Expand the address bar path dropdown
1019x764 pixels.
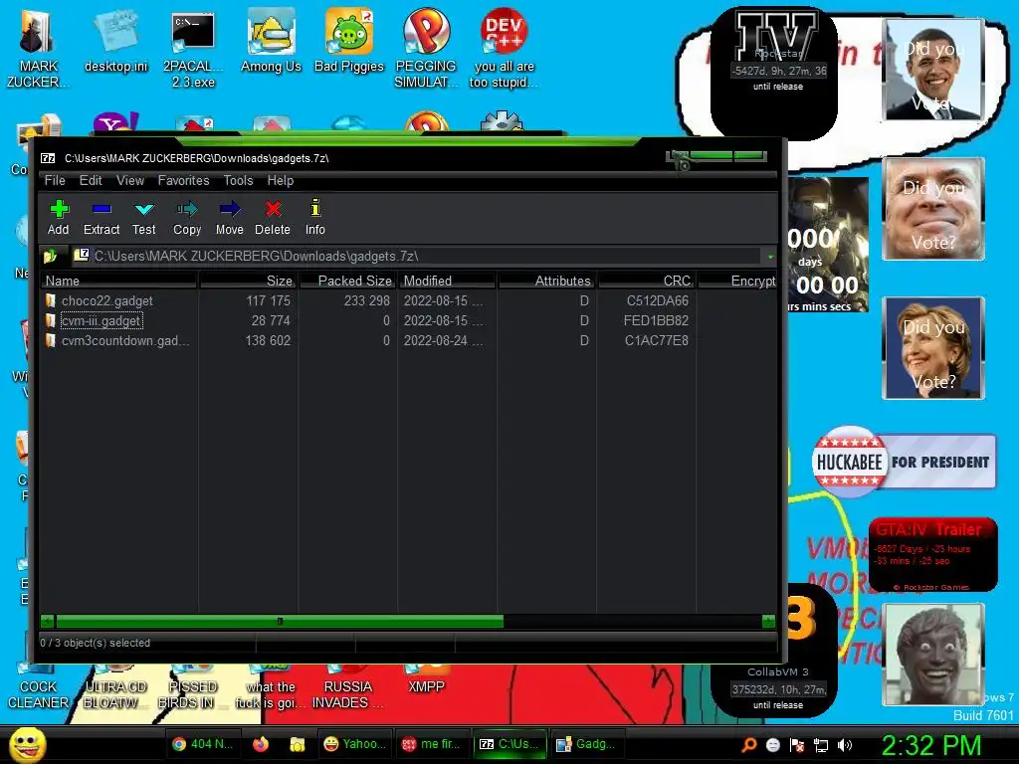pos(770,257)
